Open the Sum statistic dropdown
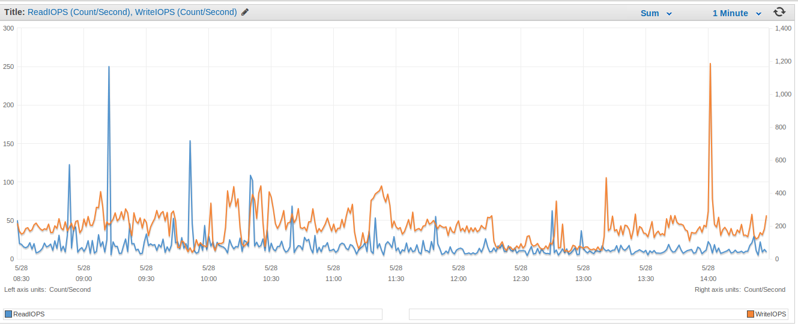 point(656,13)
